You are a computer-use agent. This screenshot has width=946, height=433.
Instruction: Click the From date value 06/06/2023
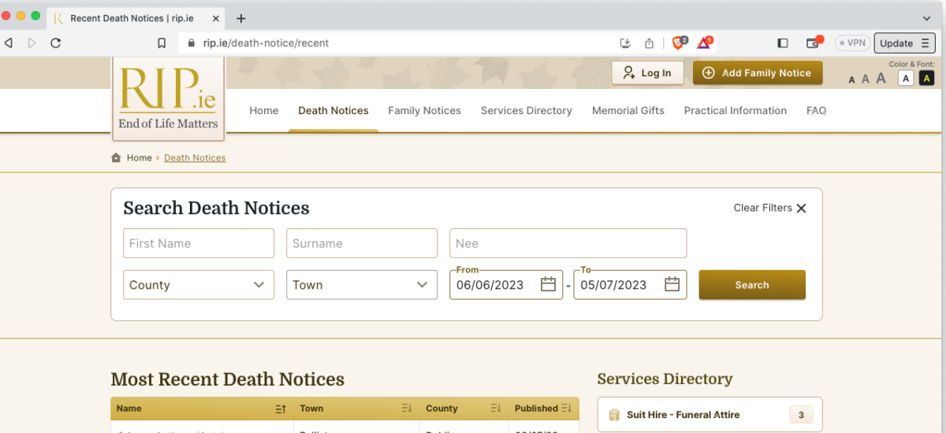490,285
